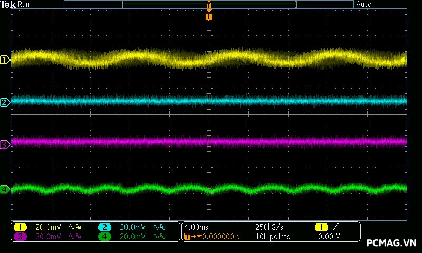Viewport: 422px width, 253px height.
Task: Select channel 4 green badge in readout
Action: (104, 237)
